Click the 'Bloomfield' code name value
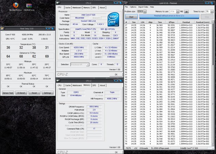216x154 pixels. (x=80, y=18)
